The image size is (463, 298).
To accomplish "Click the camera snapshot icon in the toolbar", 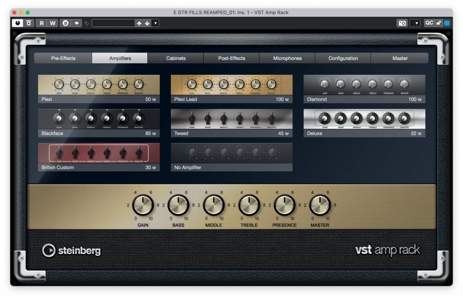I will coord(402,23).
